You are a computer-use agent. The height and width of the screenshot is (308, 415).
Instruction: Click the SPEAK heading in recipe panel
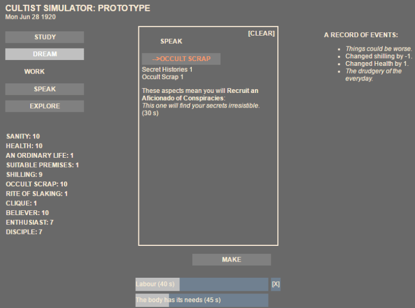point(171,41)
